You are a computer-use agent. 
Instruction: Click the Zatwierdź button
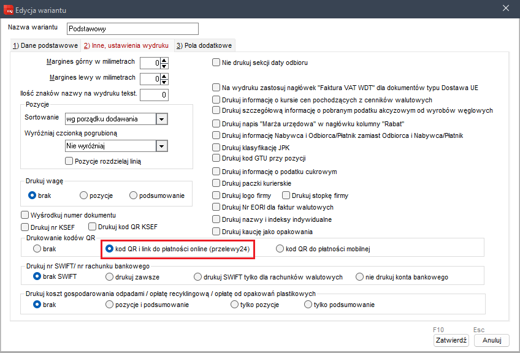coord(451,340)
